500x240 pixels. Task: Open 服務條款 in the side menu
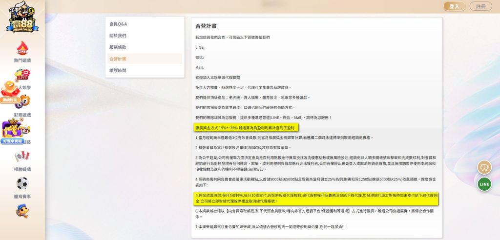(145, 47)
